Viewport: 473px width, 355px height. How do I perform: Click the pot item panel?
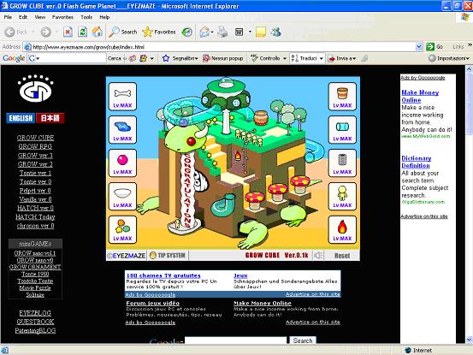click(x=342, y=97)
